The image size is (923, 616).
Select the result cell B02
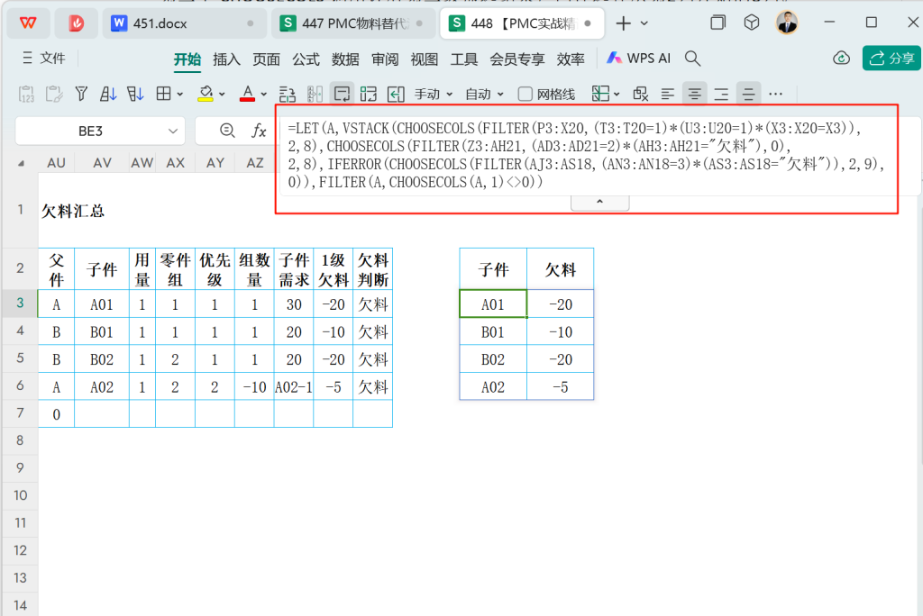pyautogui.click(x=493, y=359)
